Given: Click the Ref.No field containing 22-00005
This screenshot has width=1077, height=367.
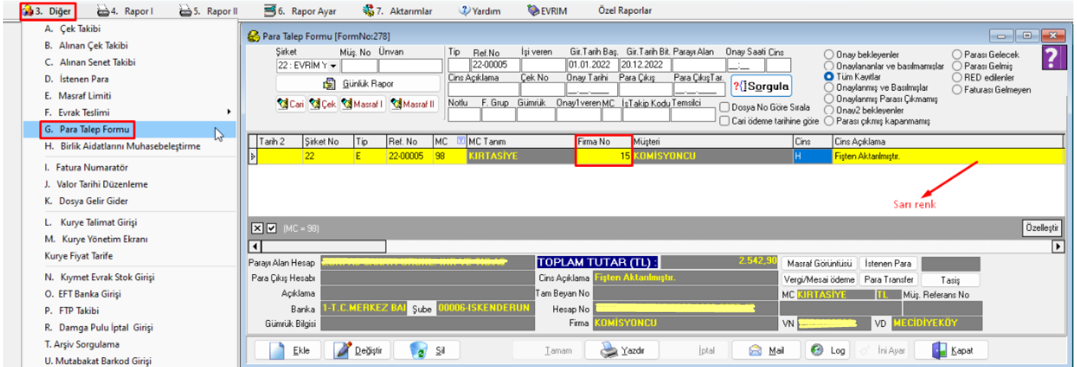Looking at the screenshot, I should (494, 66).
